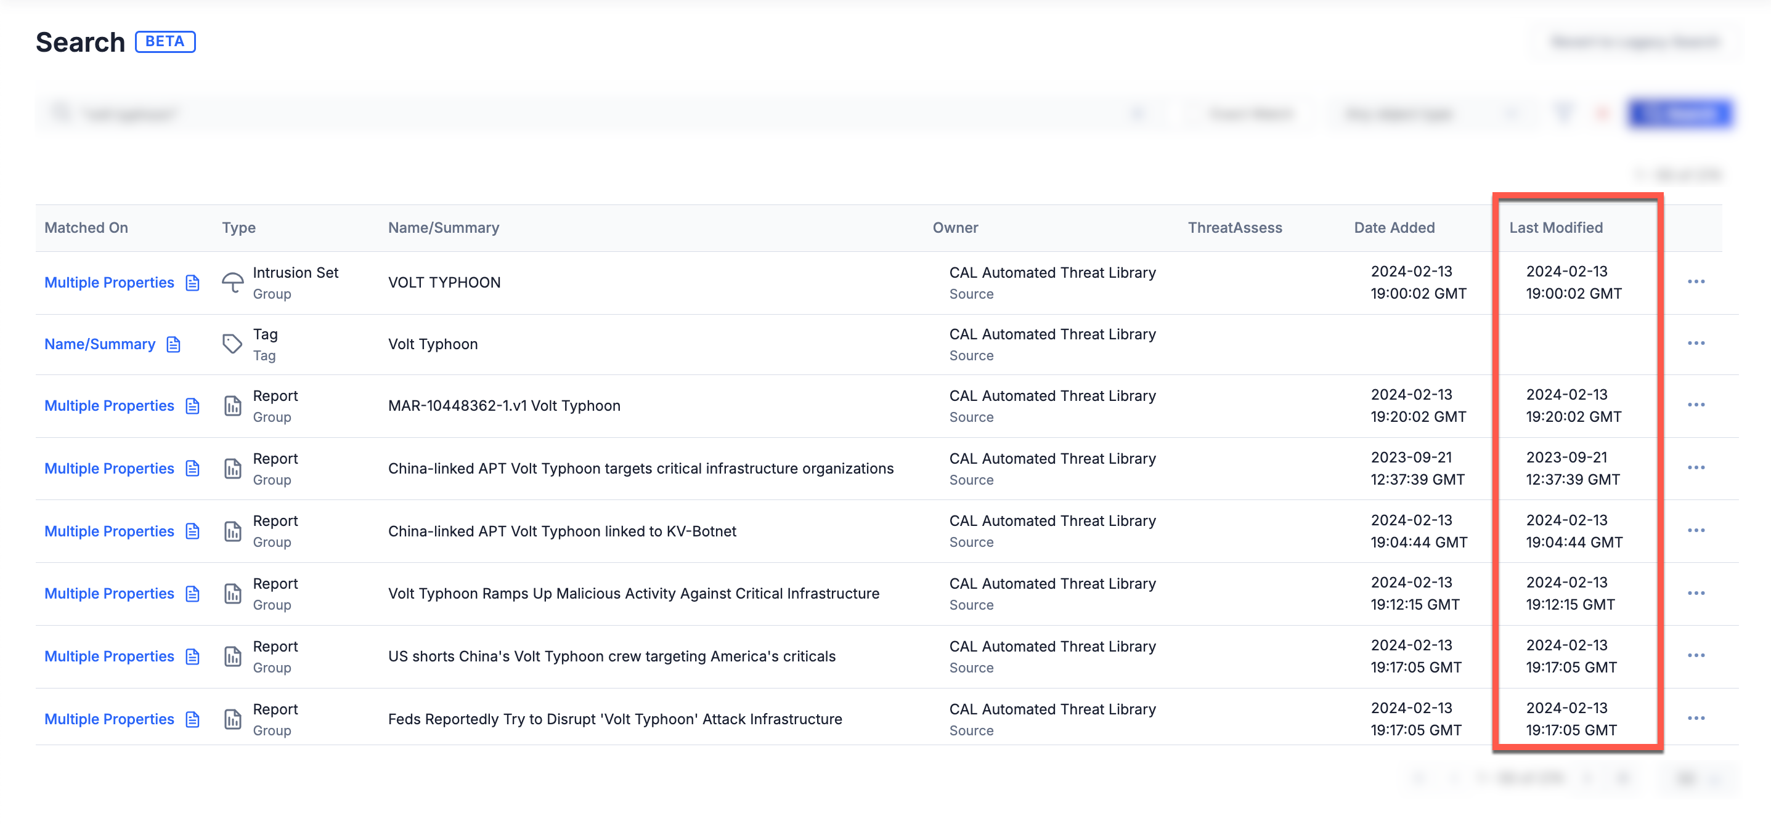Viewport: 1771px width, 824px height.
Task: Click document icon in MAR-10448362-1.v1 row
Action: (x=192, y=406)
